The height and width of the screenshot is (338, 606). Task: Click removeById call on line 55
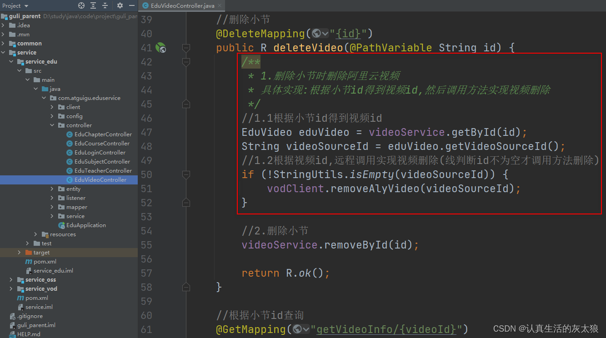click(356, 244)
